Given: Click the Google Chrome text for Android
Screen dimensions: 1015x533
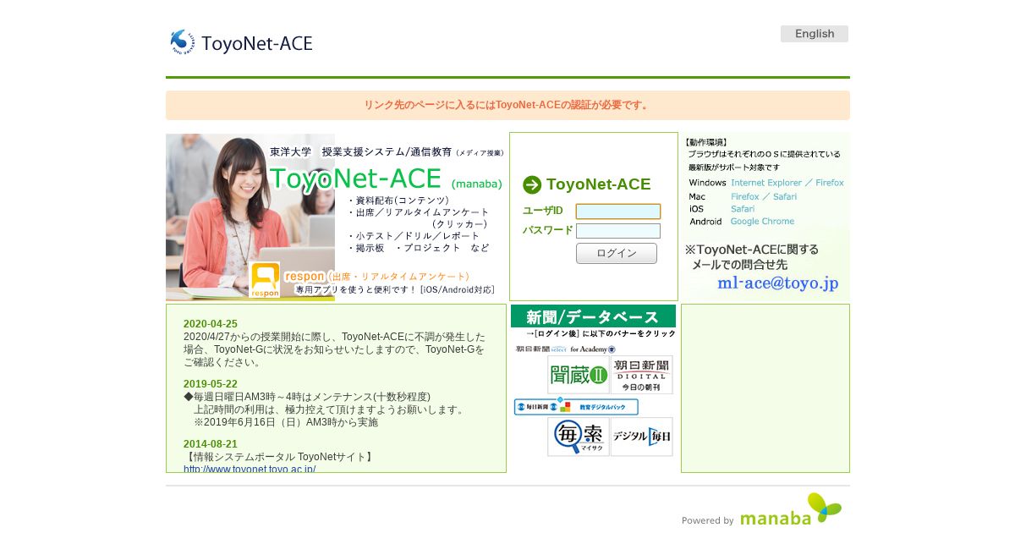Looking at the screenshot, I should 763,222.
